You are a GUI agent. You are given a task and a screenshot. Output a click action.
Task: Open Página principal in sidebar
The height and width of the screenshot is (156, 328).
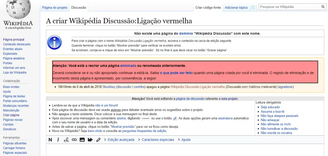tap(13, 39)
